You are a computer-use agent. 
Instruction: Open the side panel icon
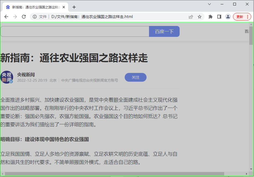[x=219, y=16]
